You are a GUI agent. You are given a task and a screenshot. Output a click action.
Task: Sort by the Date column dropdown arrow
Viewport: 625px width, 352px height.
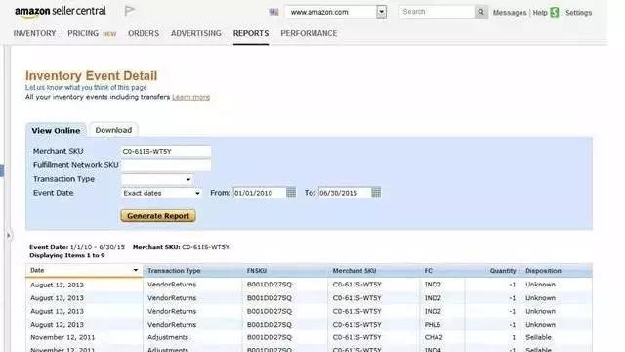(136, 270)
